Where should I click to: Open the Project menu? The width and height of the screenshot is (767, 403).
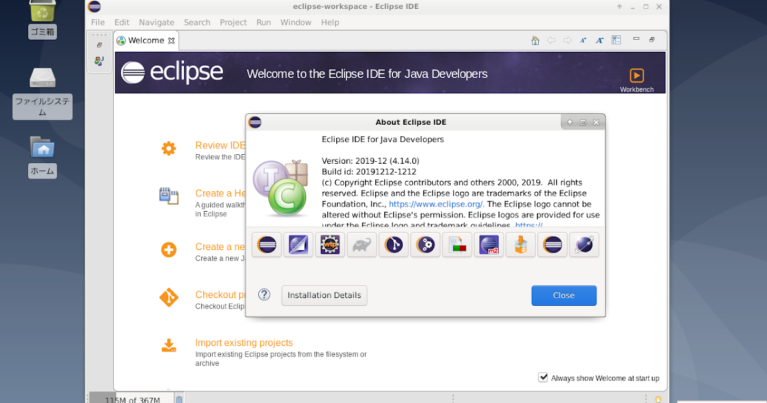coord(233,22)
